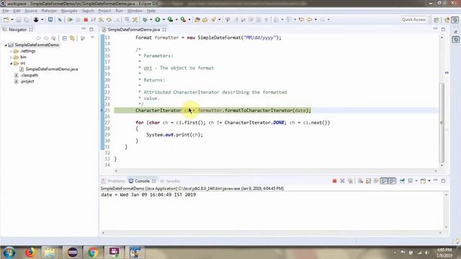461x259 pixels.
Task: Click the Suspend debug icon in toolbar
Action: click(78, 19)
